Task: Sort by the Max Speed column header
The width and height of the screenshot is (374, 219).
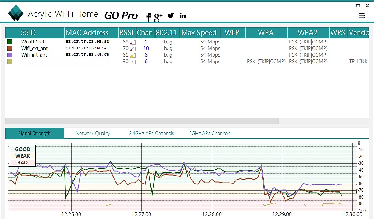Action: (x=200, y=32)
